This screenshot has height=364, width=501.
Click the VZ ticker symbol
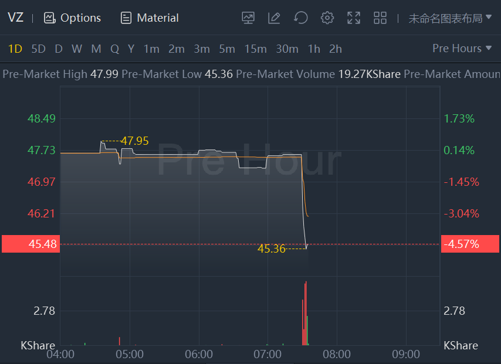tap(15, 18)
